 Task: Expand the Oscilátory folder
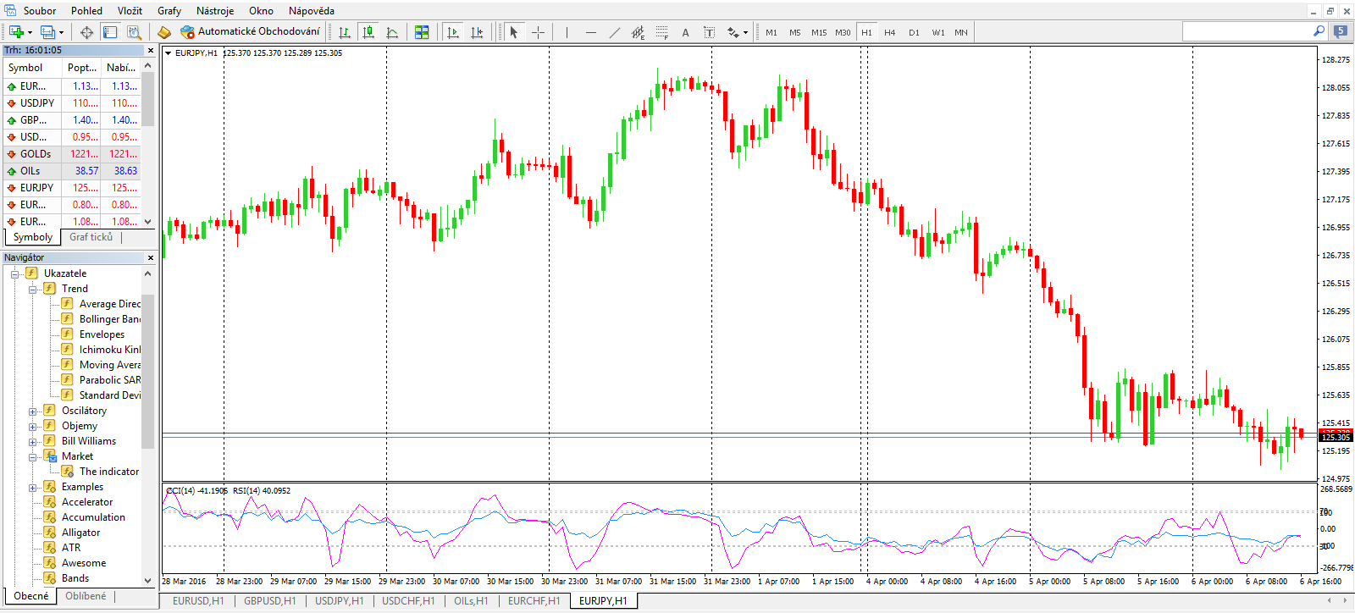[32, 411]
